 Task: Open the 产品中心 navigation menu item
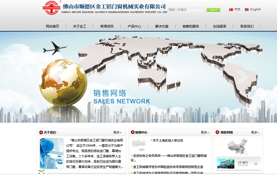(x=134, y=26)
